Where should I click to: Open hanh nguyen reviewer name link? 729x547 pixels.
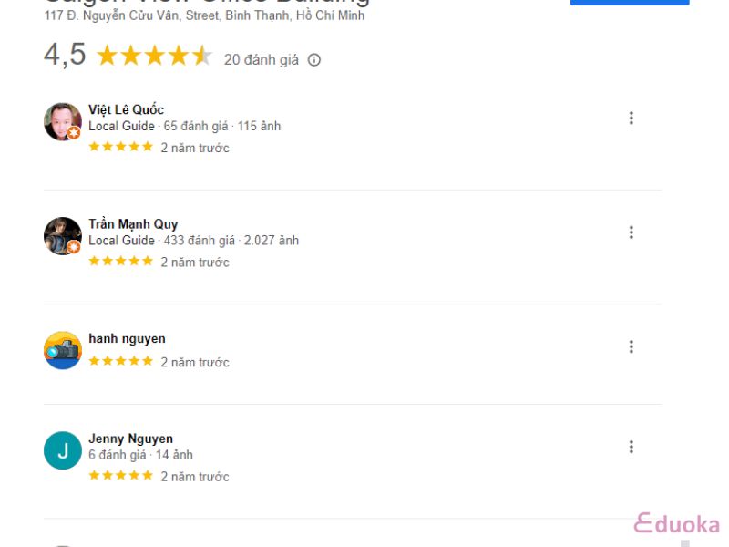point(127,339)
